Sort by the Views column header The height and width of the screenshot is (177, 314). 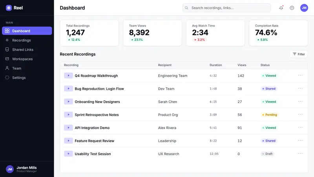pyautogui.click(x=242, y=65)
